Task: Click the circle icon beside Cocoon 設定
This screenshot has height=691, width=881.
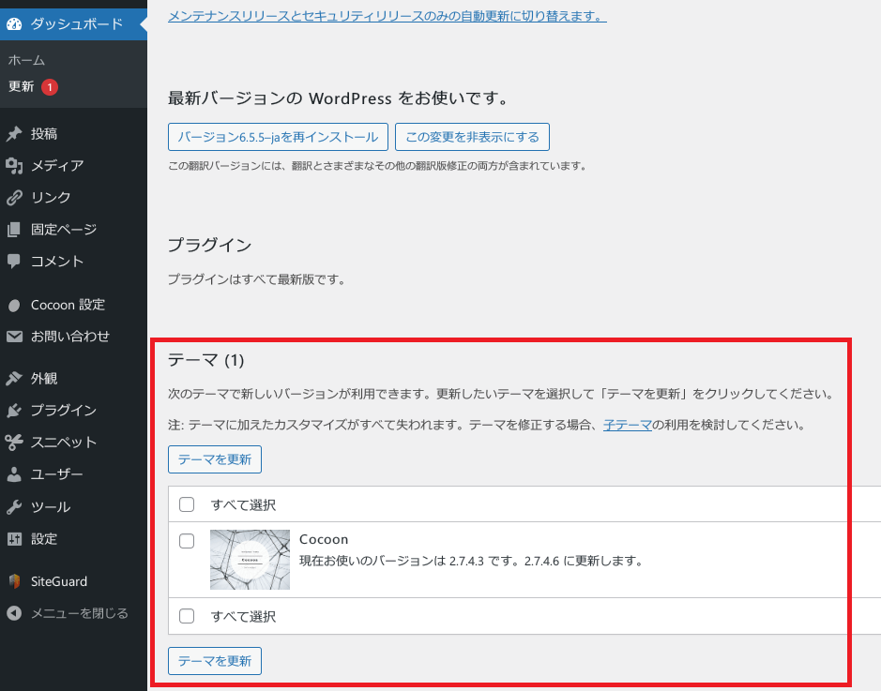Action: [x=14, y=305]
